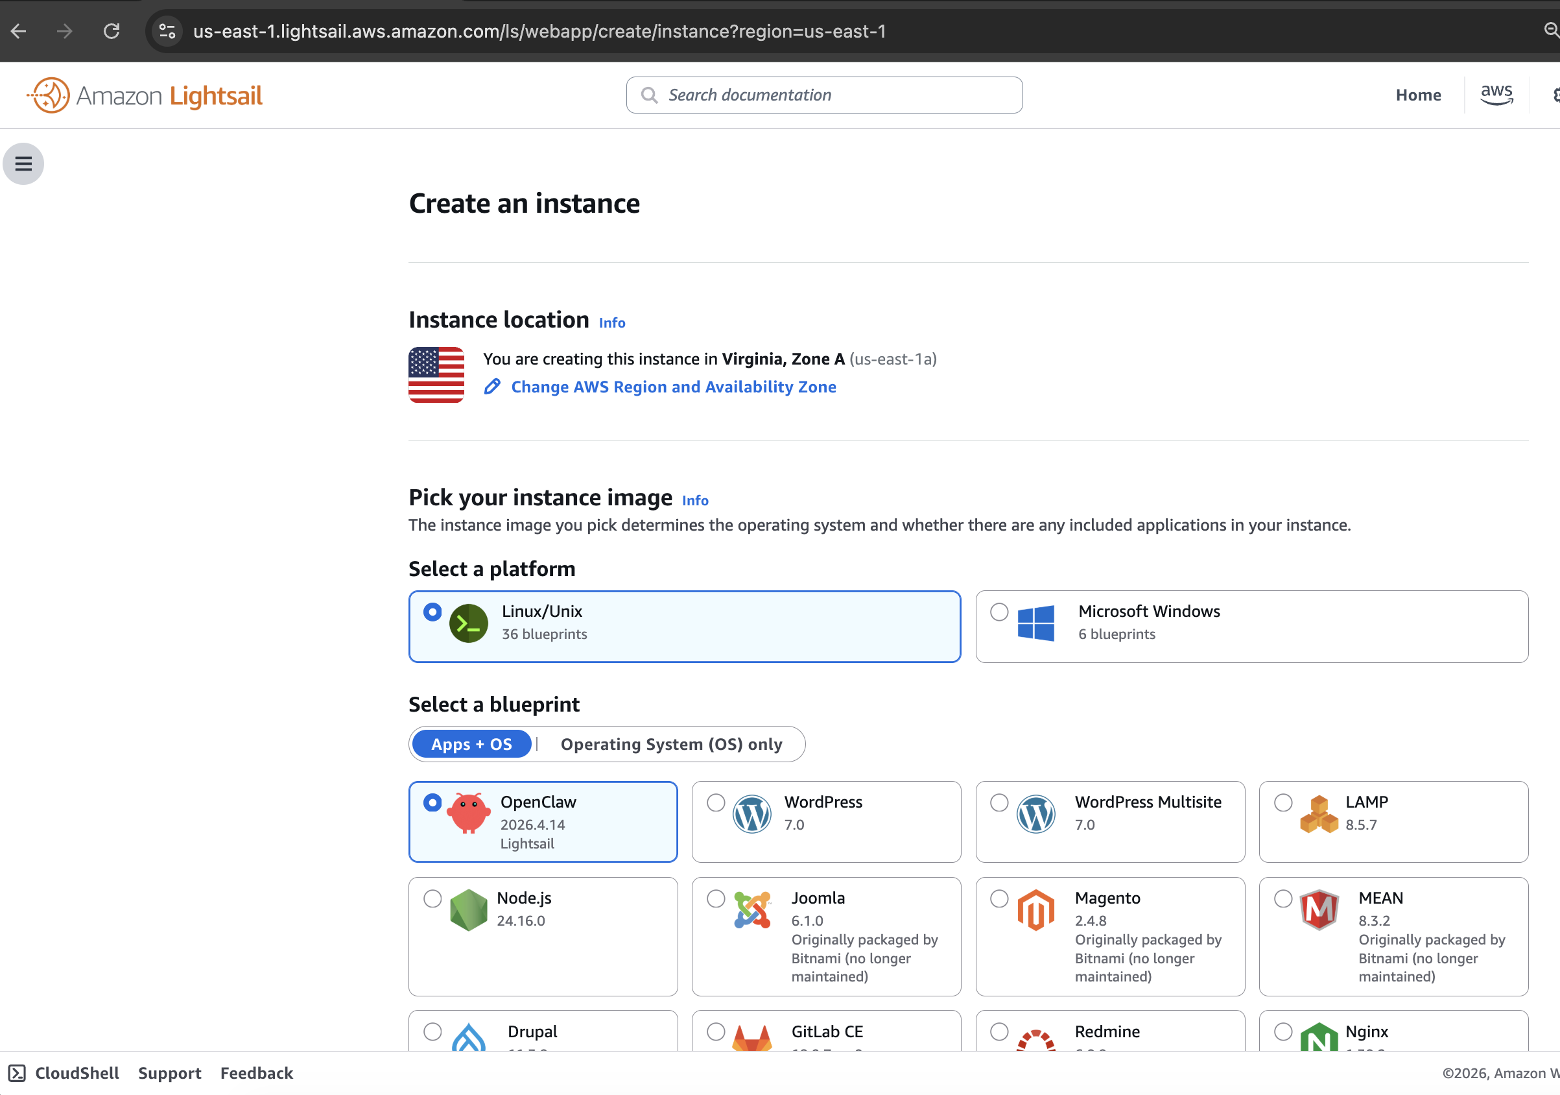
Task: Select the WordPress 7.0 radio button
Action: point(715,802)
